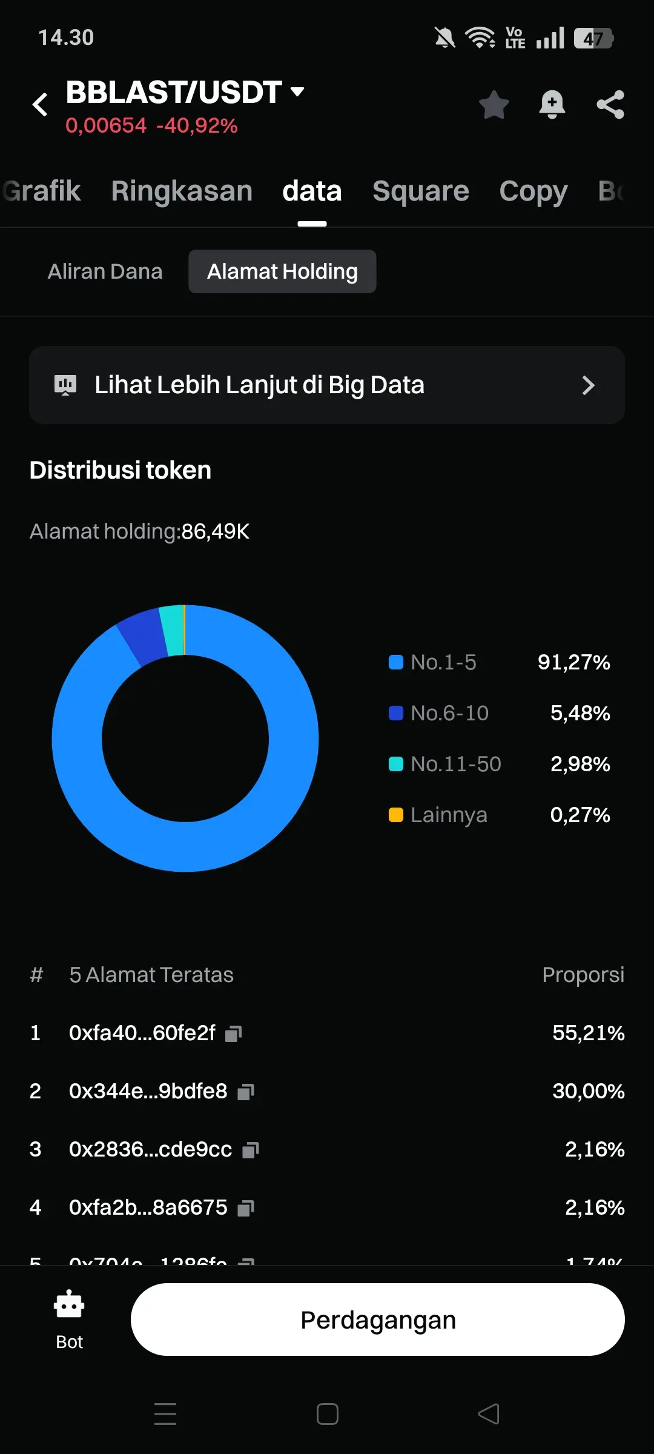
Task: Open the BBLAST/USDT pair dropdown
Action: point(297,92)
